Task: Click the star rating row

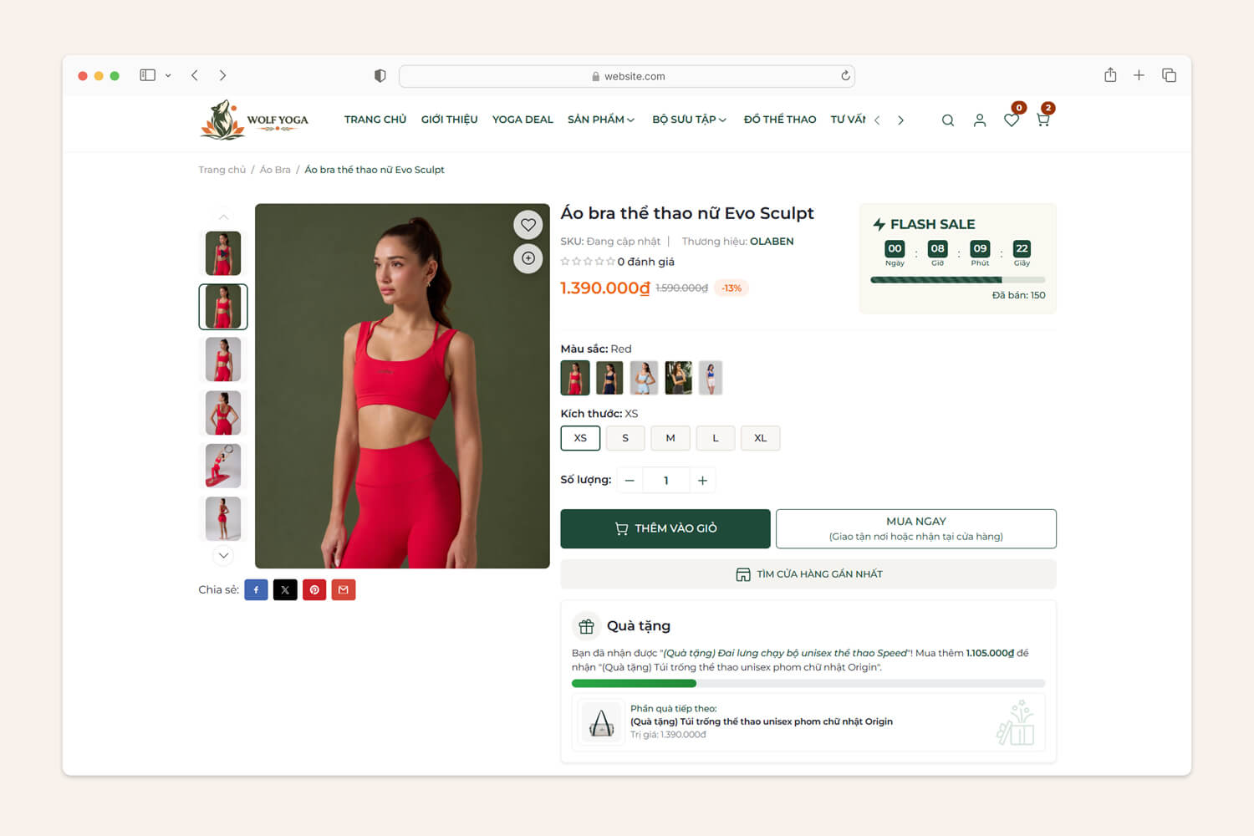Action: click(x=588, y=262)
